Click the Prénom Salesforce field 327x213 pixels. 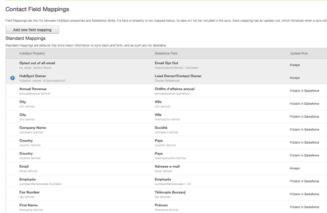pos(161,205)
